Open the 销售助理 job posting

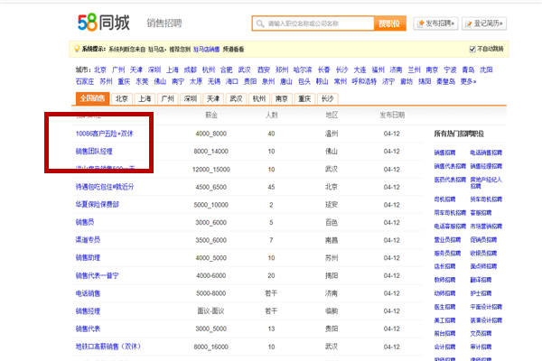pyautogui.click(x=88, y=258)
